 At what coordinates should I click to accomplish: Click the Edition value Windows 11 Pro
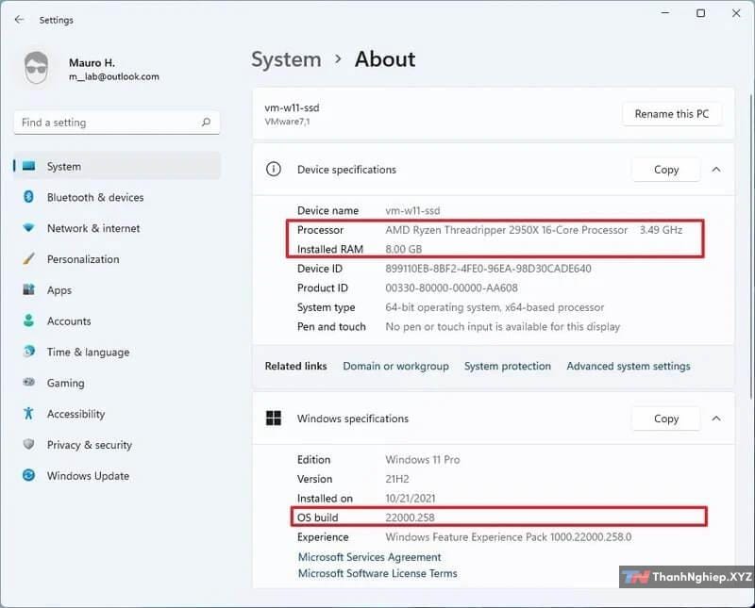tap(422, 459)
